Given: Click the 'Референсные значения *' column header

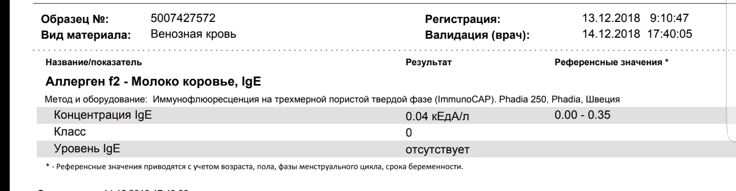Looking at the screenshot, I should coord(611,63).
